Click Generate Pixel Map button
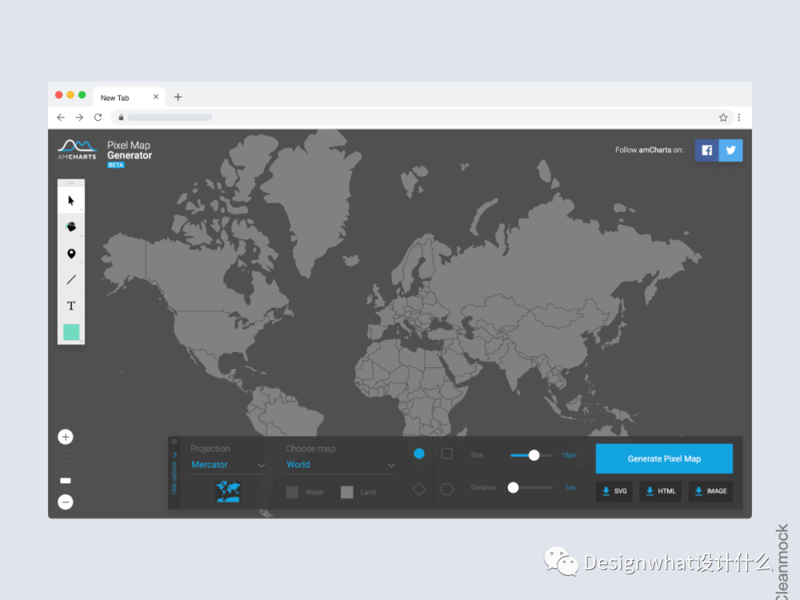The image size is (800, 600). click(x=664, y=459)
